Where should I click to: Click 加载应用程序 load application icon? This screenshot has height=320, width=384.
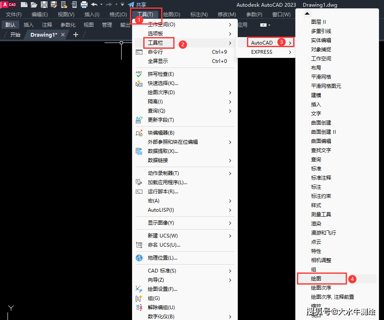click(139, 183)
